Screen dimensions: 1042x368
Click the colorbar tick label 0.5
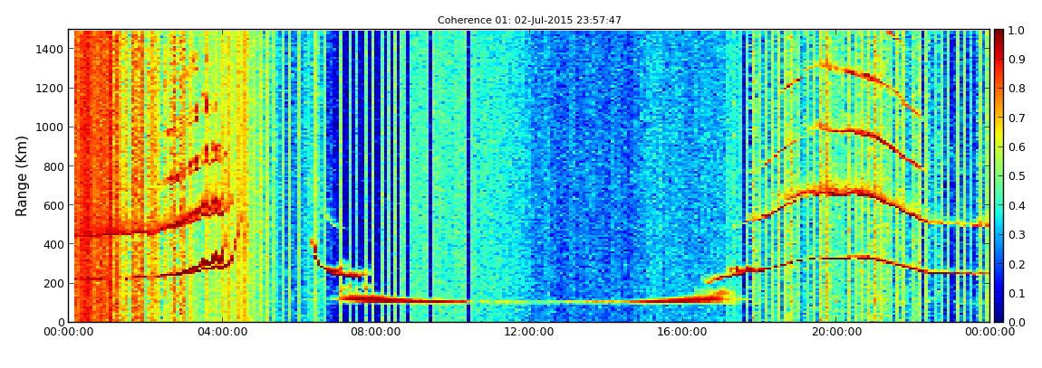pos(1018,175)
